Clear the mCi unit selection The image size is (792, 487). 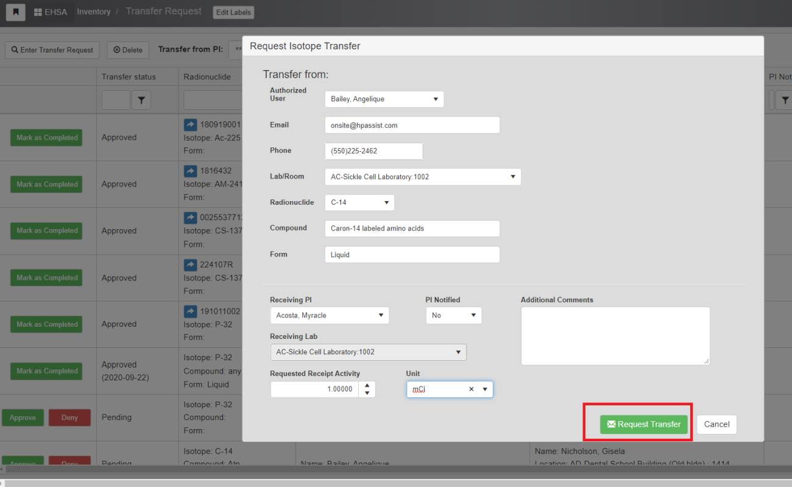point(471,389)
